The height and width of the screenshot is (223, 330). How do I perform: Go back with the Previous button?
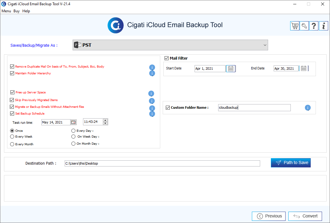coord(268,216)
